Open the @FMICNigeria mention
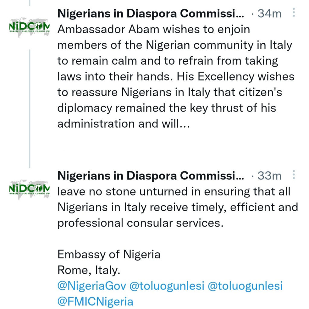Image resolution: width=309 pixels, height=309 pixels. point(95,301)
